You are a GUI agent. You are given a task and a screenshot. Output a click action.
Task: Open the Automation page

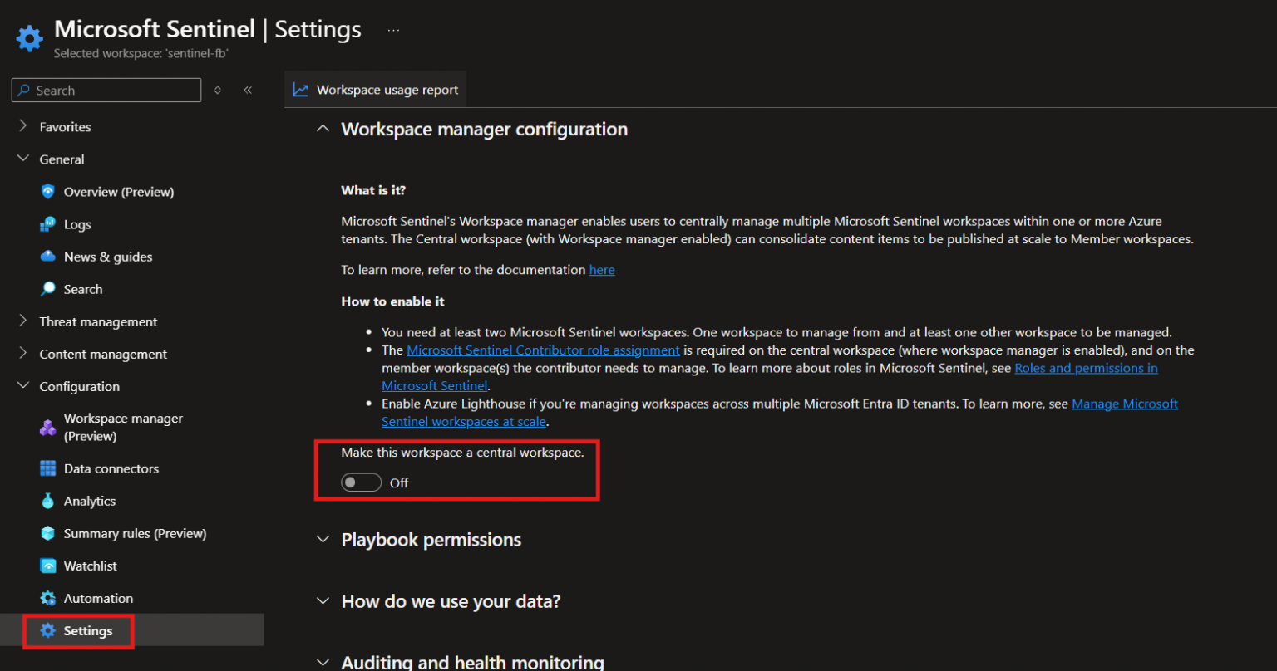(98, 598)
